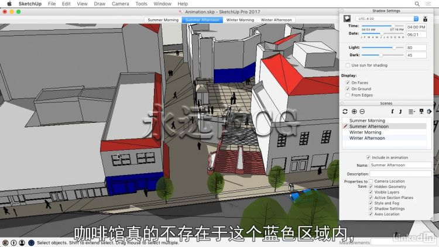Uncheck On Faces shadow display
The image size is (439, 247).
point(348,83)
